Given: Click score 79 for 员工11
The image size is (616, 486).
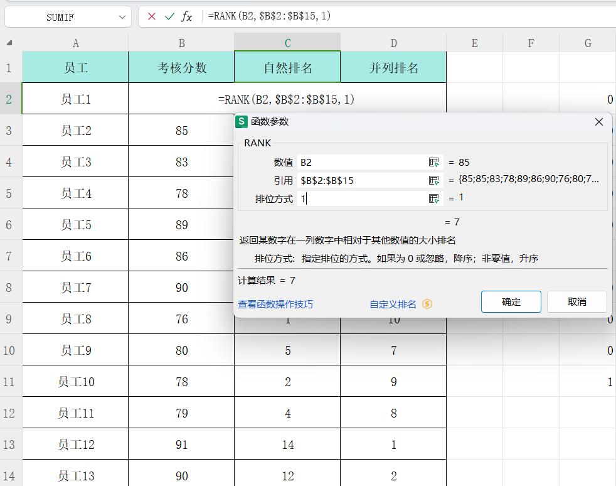Looking at the screenshot, I should click(181, 413).
